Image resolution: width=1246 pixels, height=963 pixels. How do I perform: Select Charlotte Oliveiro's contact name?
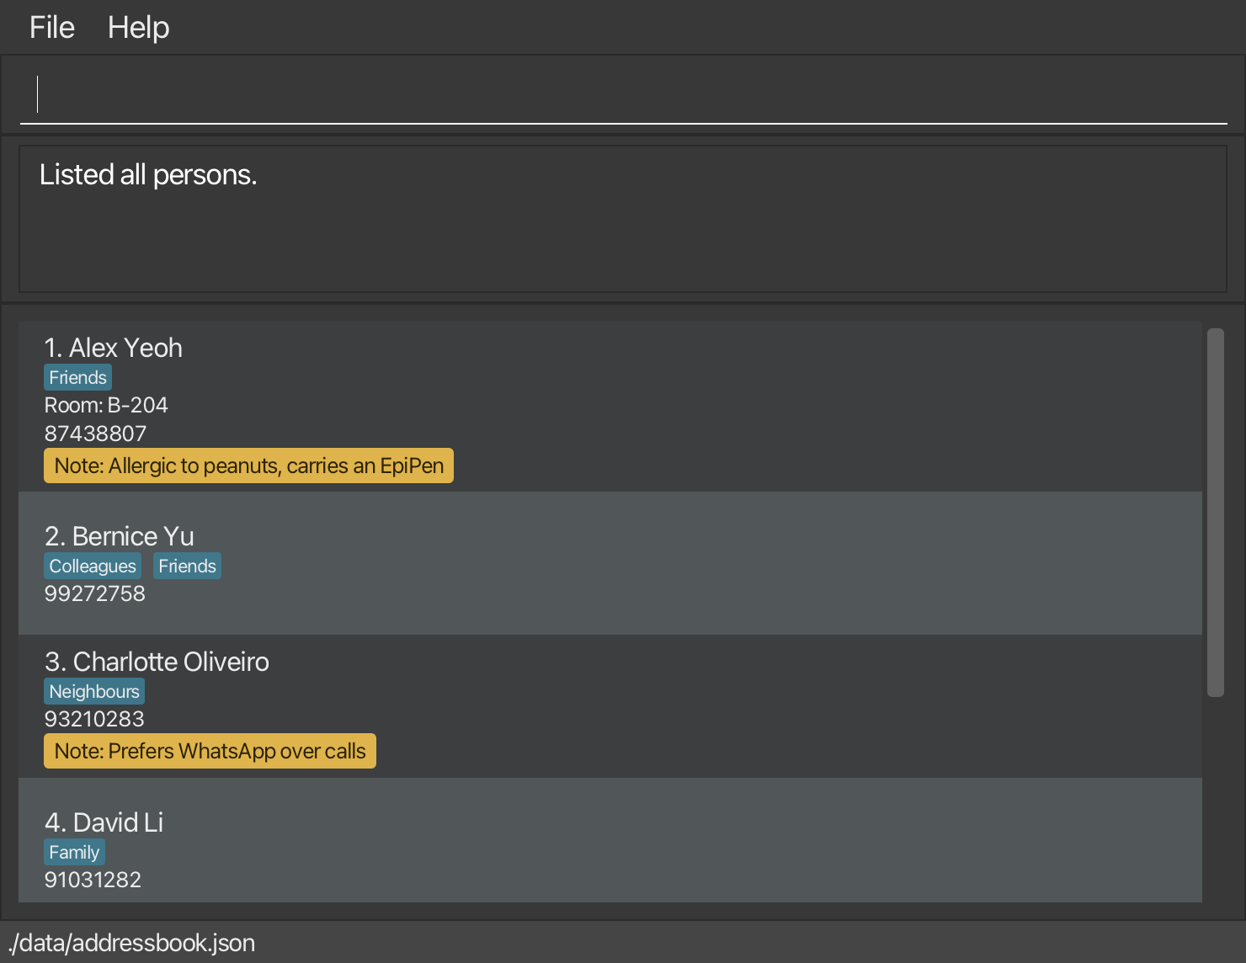pyautogui.click(x=157, y=662)
